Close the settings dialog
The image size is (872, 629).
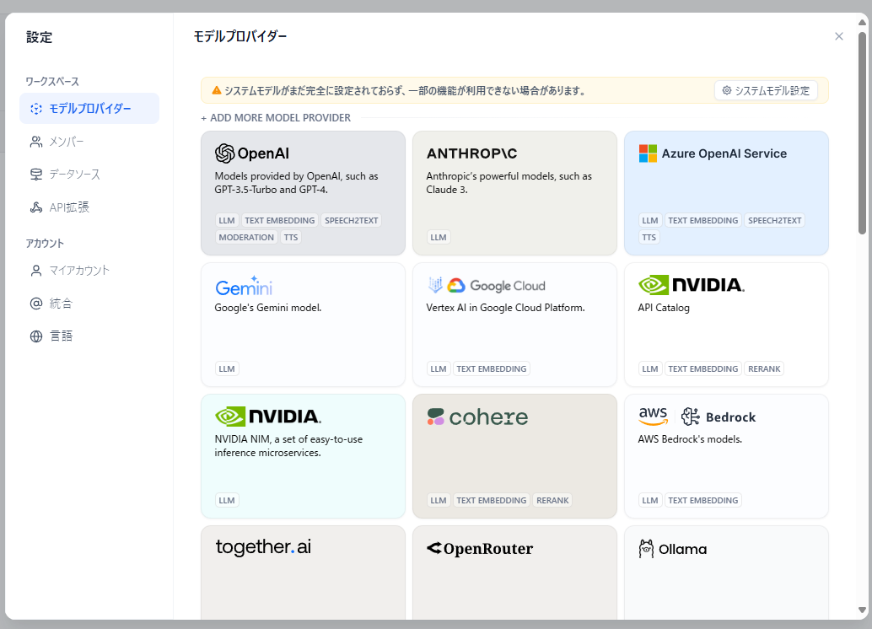838,36
